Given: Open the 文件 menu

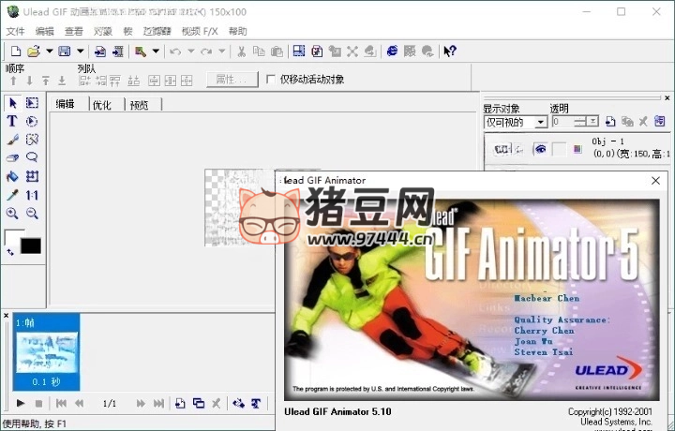Looking at the screenshot, I should (x=15, y=31).
